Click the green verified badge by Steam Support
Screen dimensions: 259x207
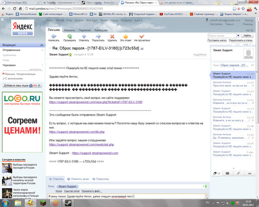(x=70, y=55)
